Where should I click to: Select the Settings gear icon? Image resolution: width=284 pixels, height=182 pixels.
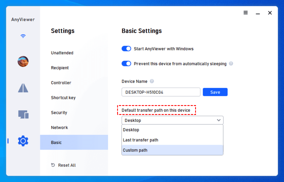point(23,141)
